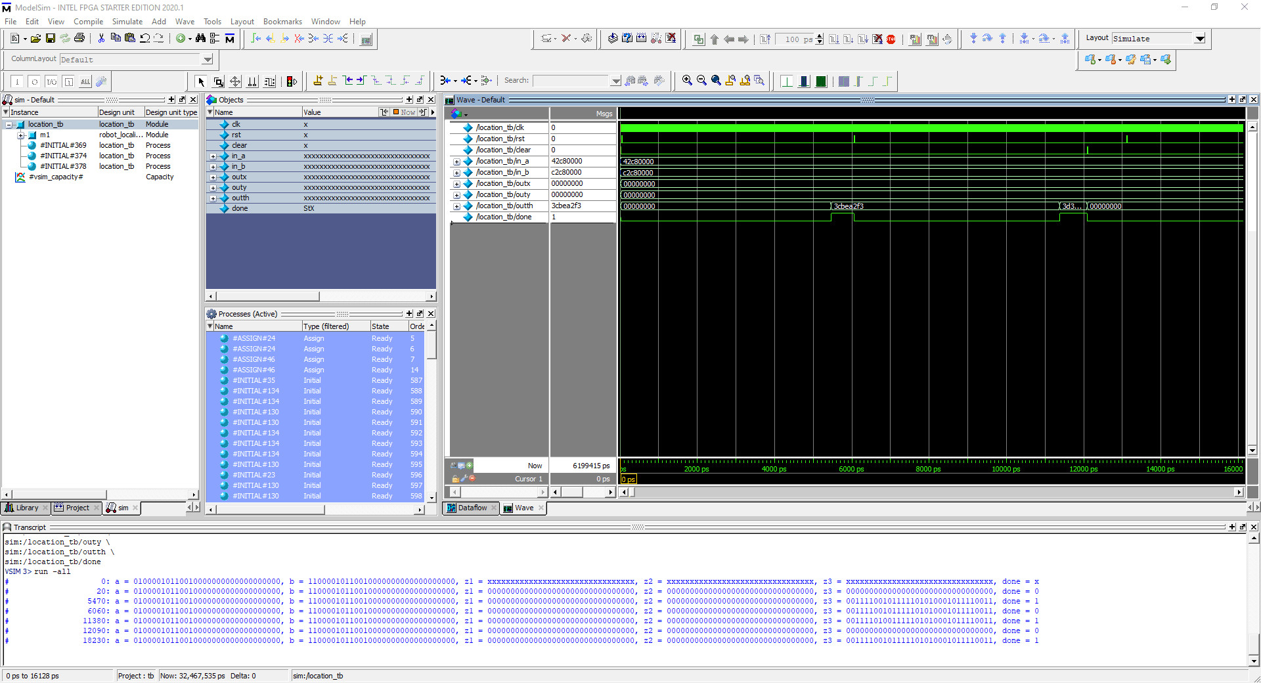1261x683 pixels.
Task: Click the Undo arrow icon
Action: tap(144, 39)
